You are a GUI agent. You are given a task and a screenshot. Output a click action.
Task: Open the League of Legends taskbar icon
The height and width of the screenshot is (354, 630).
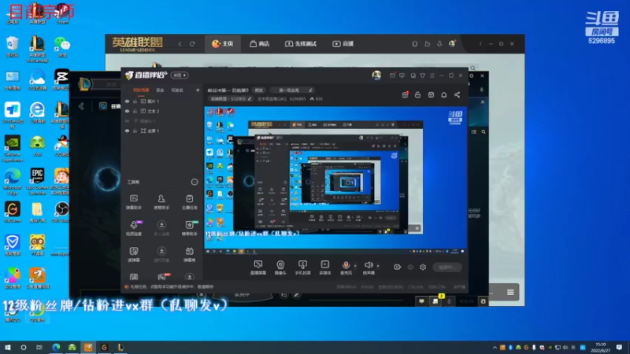[x=120, y=347]
